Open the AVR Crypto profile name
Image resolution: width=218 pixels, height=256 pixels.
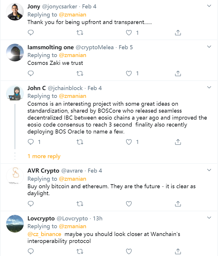(x=43, y=171)
